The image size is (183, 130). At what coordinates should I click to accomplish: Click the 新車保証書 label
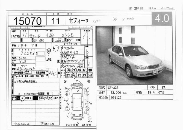coord(19,73)
